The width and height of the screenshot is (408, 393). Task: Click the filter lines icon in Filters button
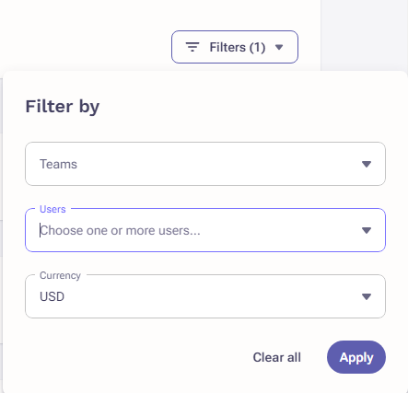tap(192, 47)
